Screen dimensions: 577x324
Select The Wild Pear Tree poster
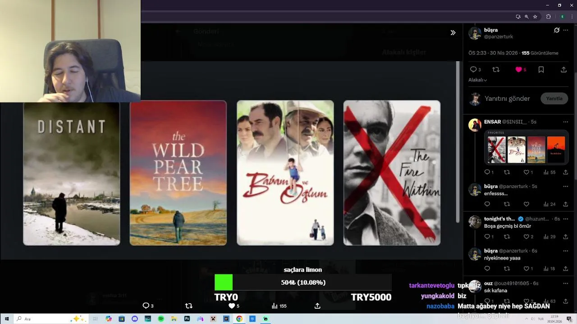click(x=178, y=173)
